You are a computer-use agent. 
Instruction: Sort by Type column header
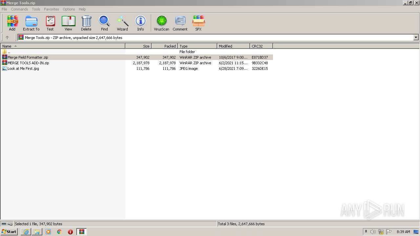pyautogui.click(x=198, y=46)
